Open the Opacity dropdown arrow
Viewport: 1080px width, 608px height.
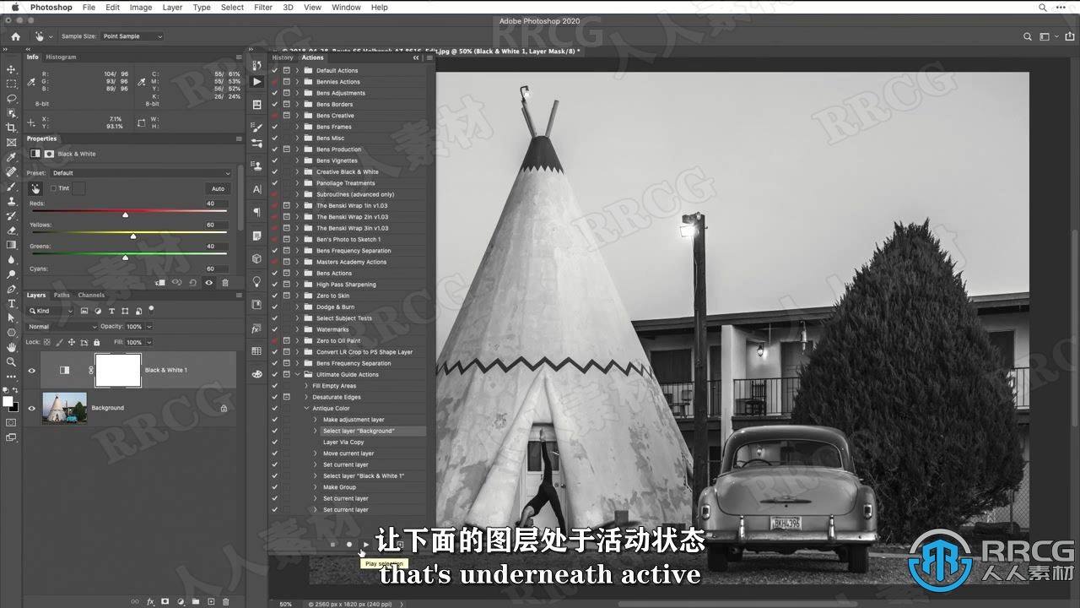point(149,327)
